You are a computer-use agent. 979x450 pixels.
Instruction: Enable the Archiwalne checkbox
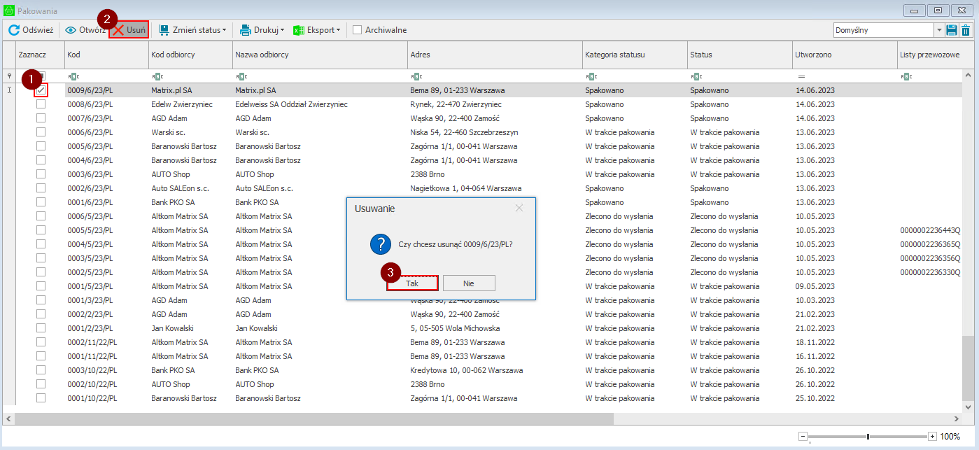[x=358, y=30]
